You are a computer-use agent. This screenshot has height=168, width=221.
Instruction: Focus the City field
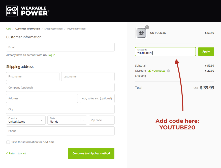coord(60,109)
